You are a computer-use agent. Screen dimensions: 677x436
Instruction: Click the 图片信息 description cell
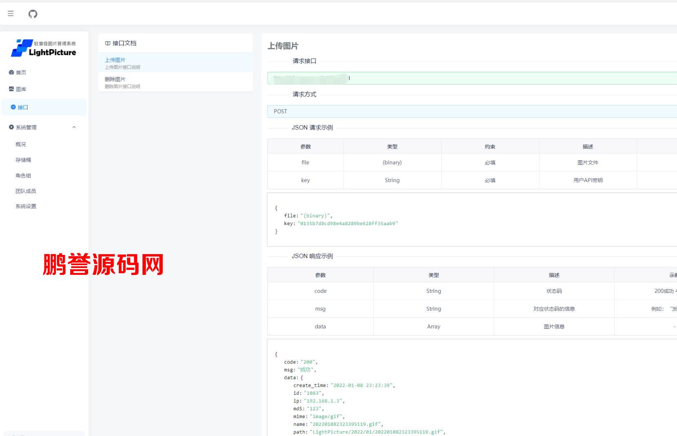554,327
